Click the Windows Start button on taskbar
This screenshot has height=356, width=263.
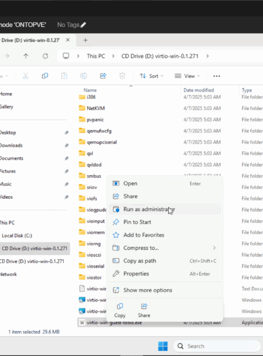[x=163, y=346]
